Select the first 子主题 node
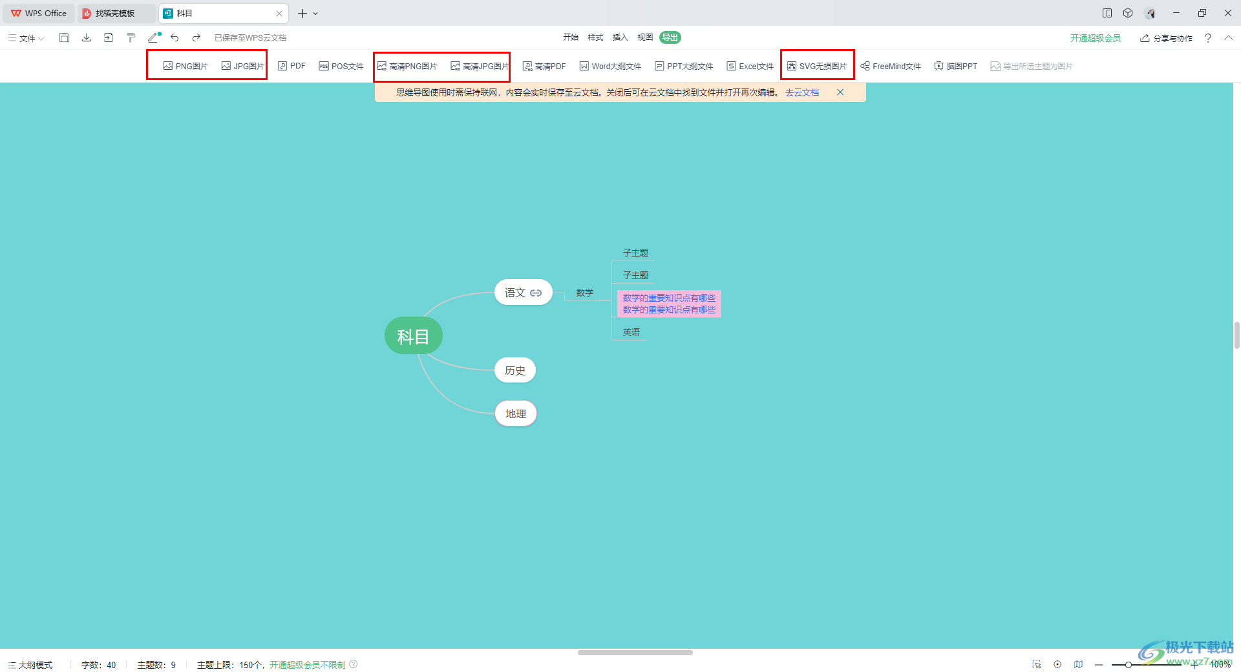 click(635, 253)
